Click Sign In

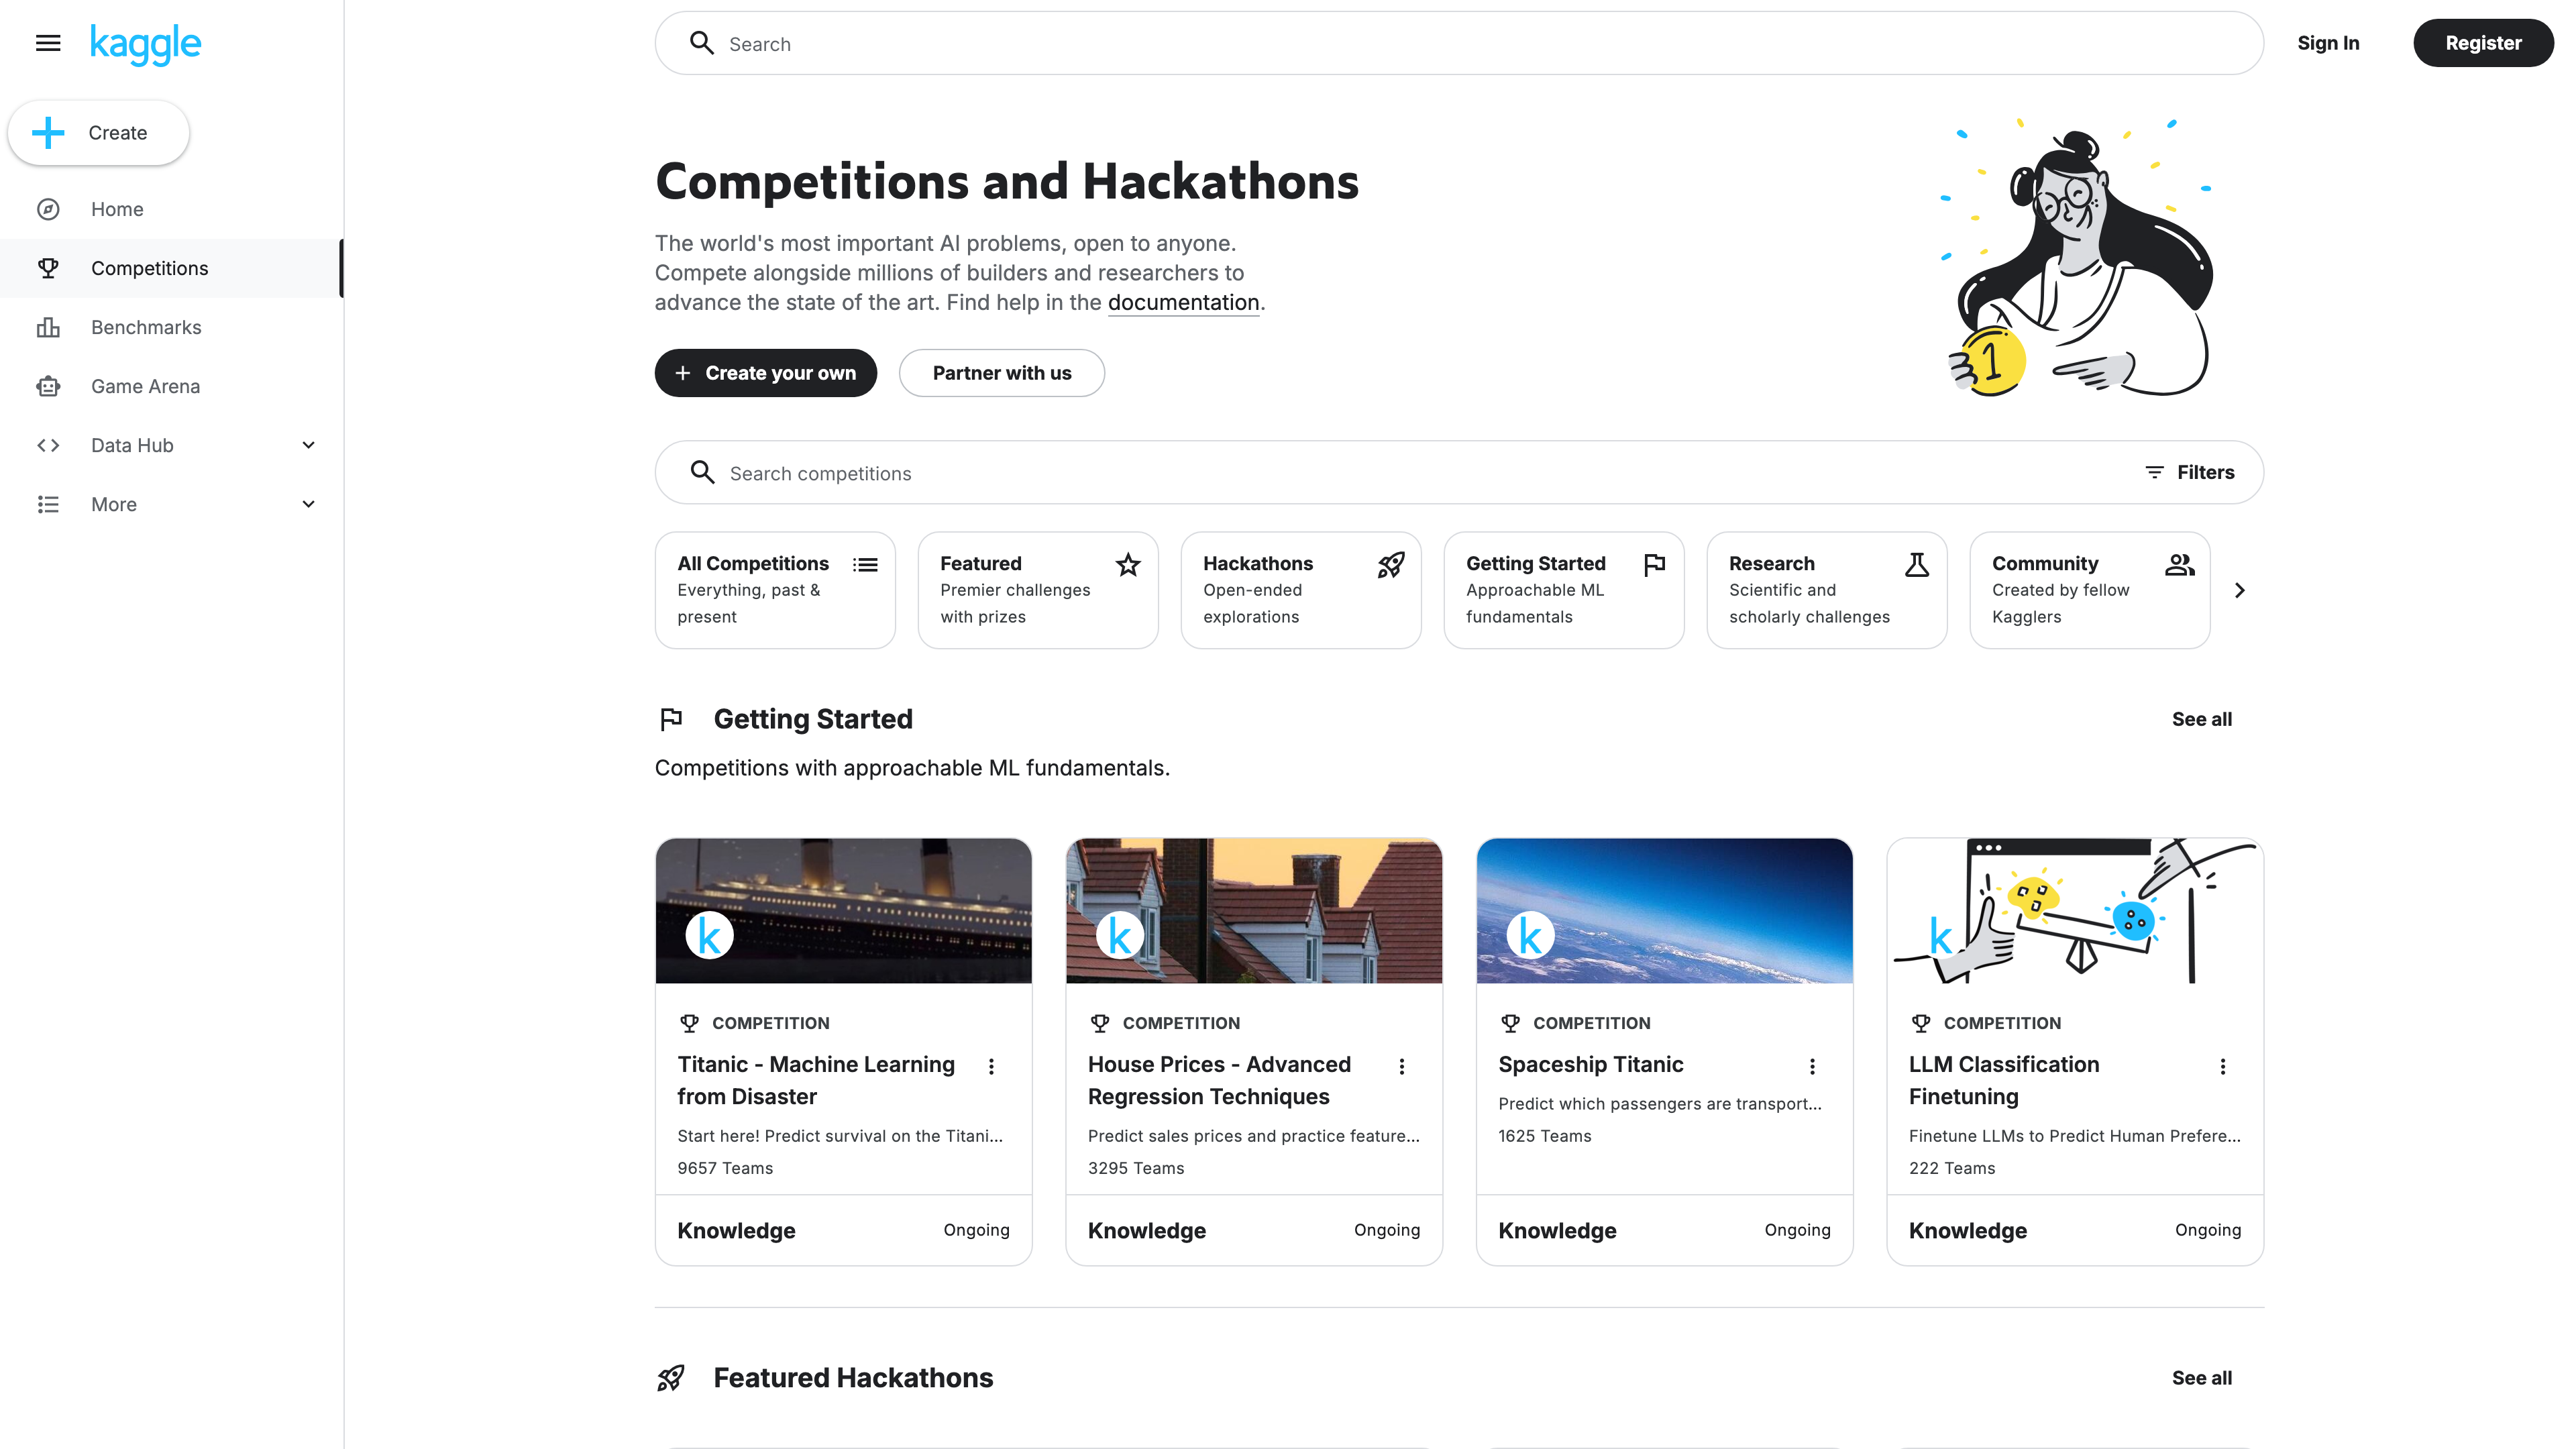[2328, 43]
